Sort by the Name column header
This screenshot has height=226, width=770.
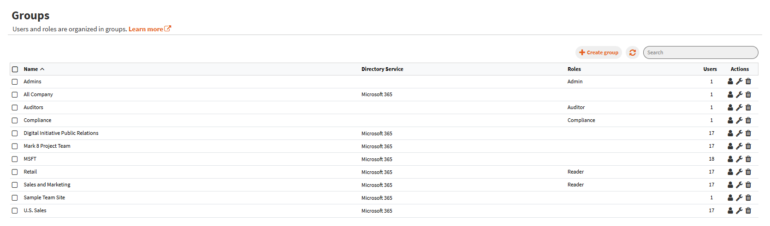point(31,69)
